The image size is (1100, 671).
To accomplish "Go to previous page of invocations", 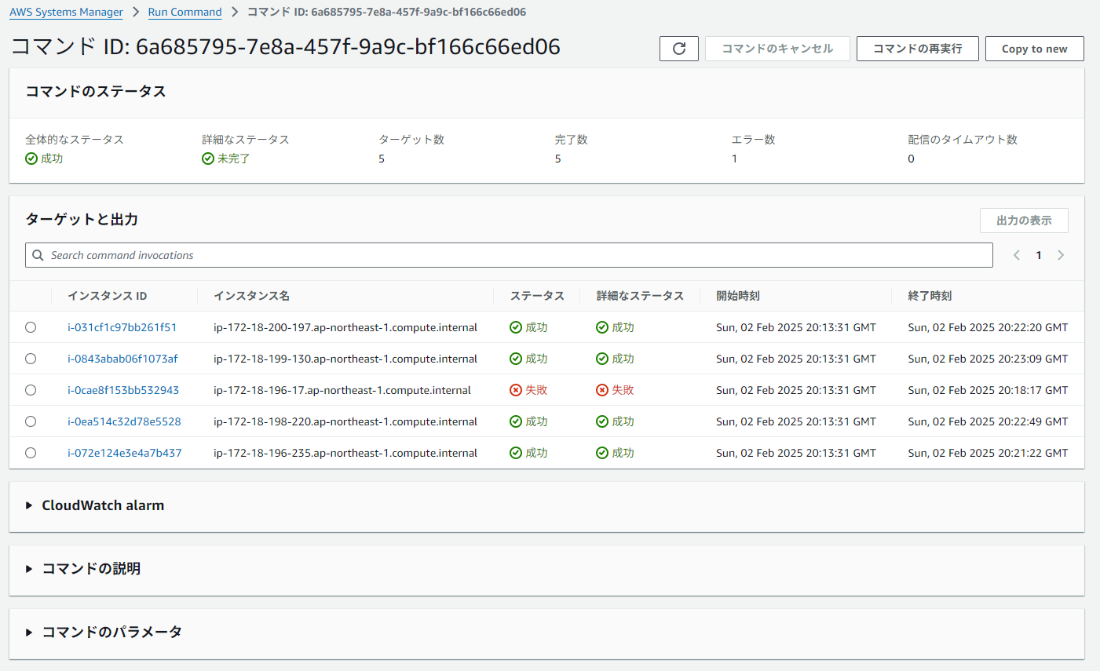I will 1017,255.
